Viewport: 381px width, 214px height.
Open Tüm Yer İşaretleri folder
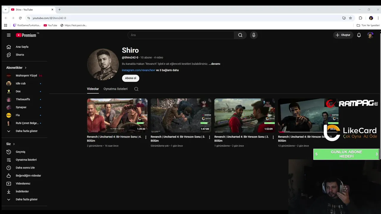(x=368, y=25)
